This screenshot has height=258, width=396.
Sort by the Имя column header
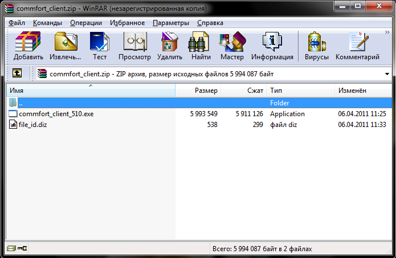pyautogui.click(x=91, y=91)
